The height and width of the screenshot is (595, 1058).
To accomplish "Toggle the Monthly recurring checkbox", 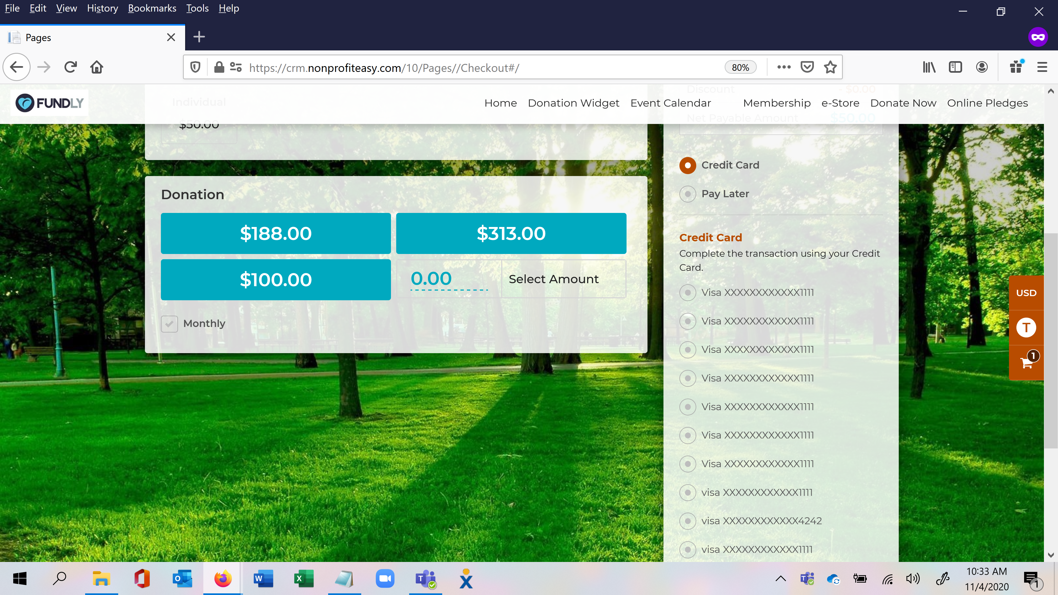I will coord(169,324).
